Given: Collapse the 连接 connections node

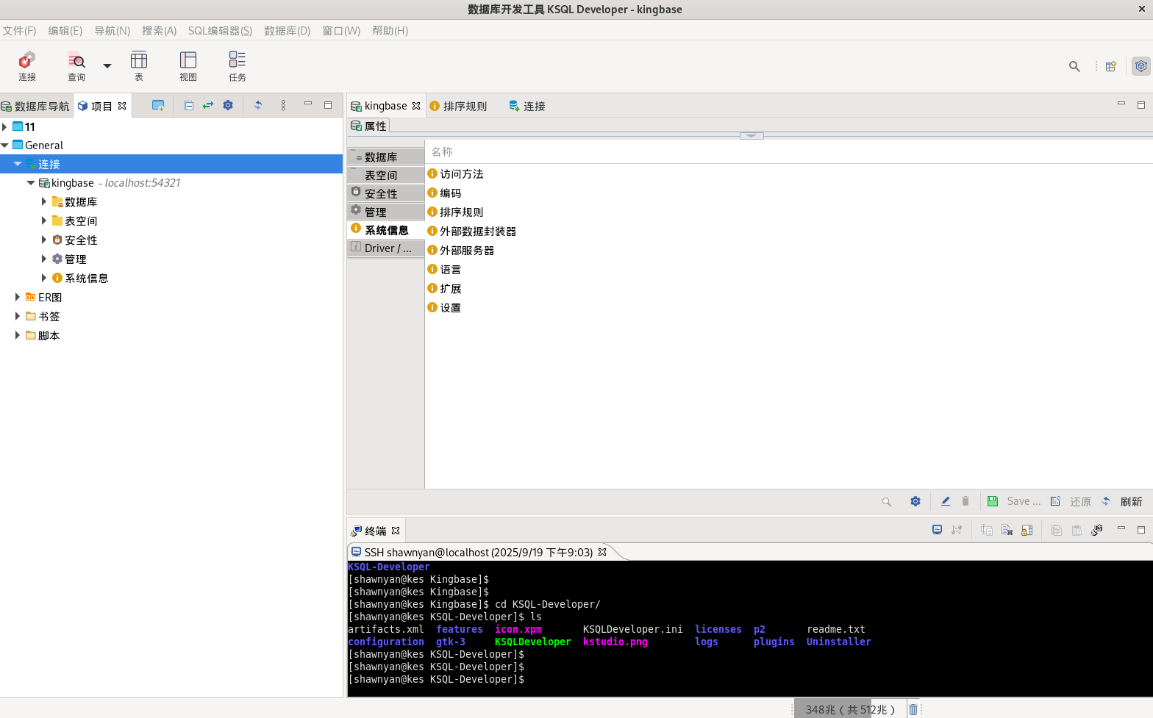Looking at the screenshot, I should click(18, 164).
